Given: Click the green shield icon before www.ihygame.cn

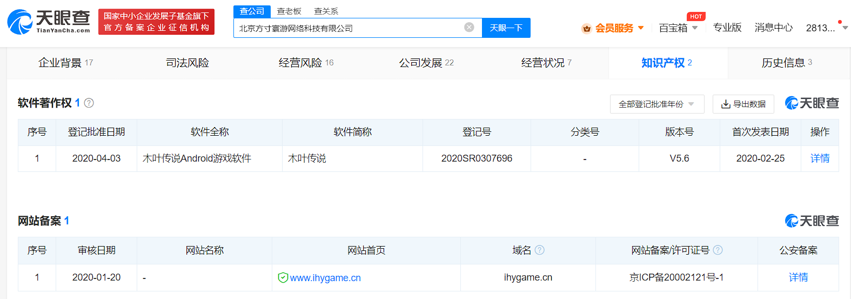Looking at the screenshot, I should tap(283, 278).
